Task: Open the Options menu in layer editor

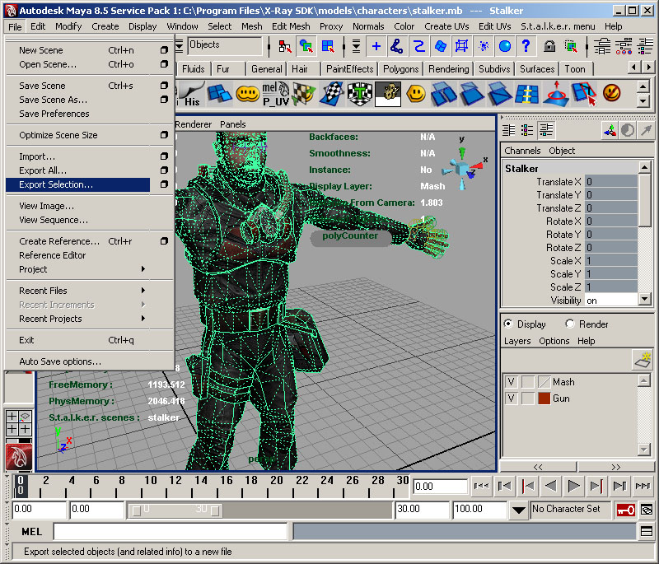Action: click(x=554, y=341)
